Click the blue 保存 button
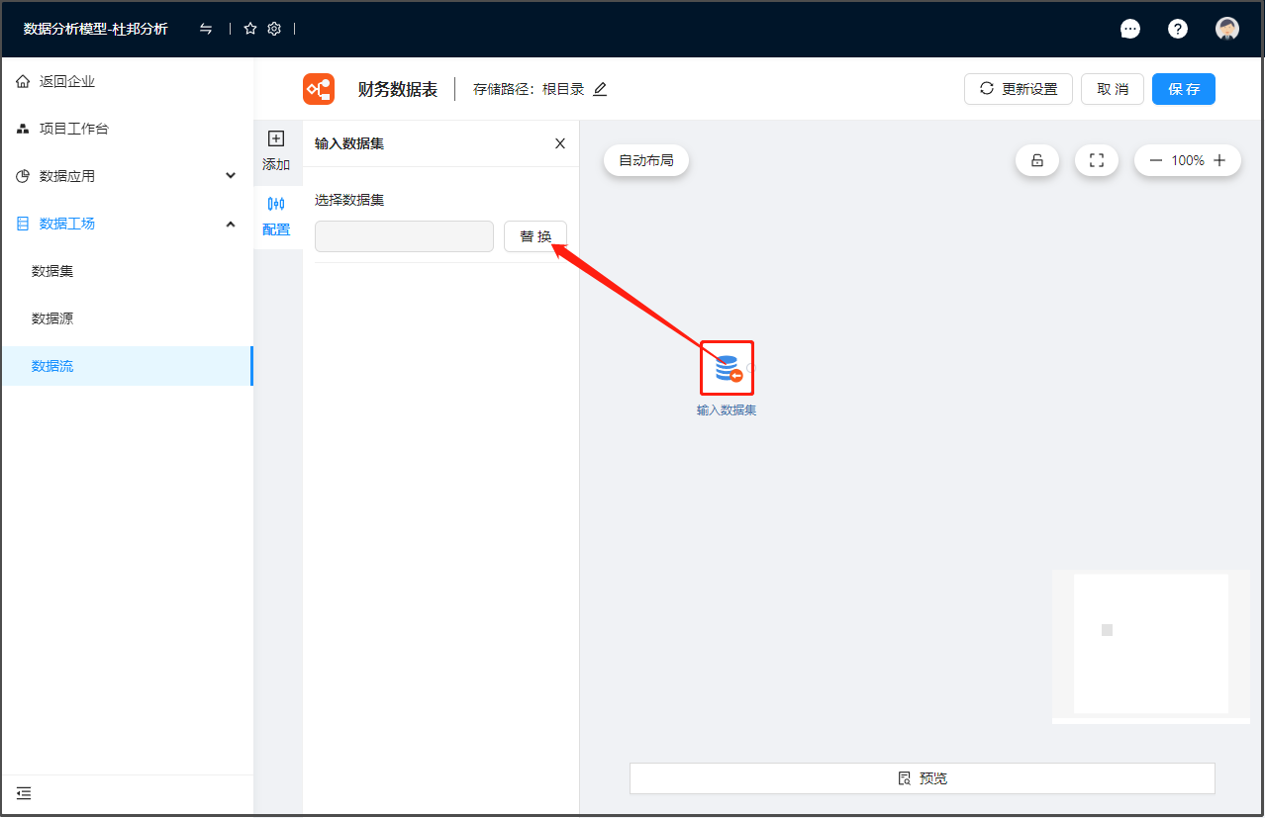The image size is (1265, 818). coord(1183,89)
